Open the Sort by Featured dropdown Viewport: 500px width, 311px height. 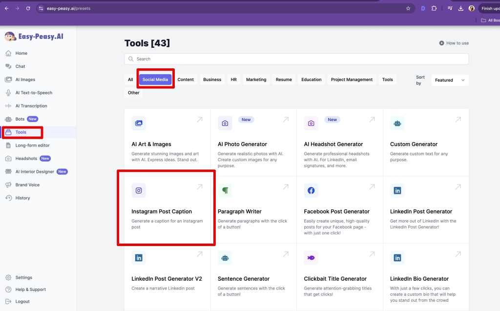coord(449,80)
